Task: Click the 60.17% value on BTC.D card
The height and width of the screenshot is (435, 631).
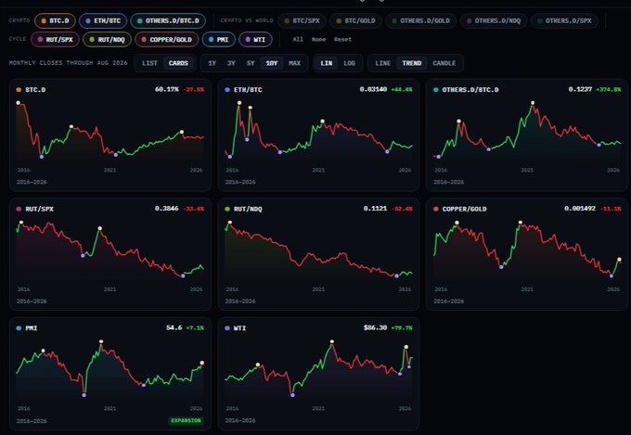Action: 167,89
